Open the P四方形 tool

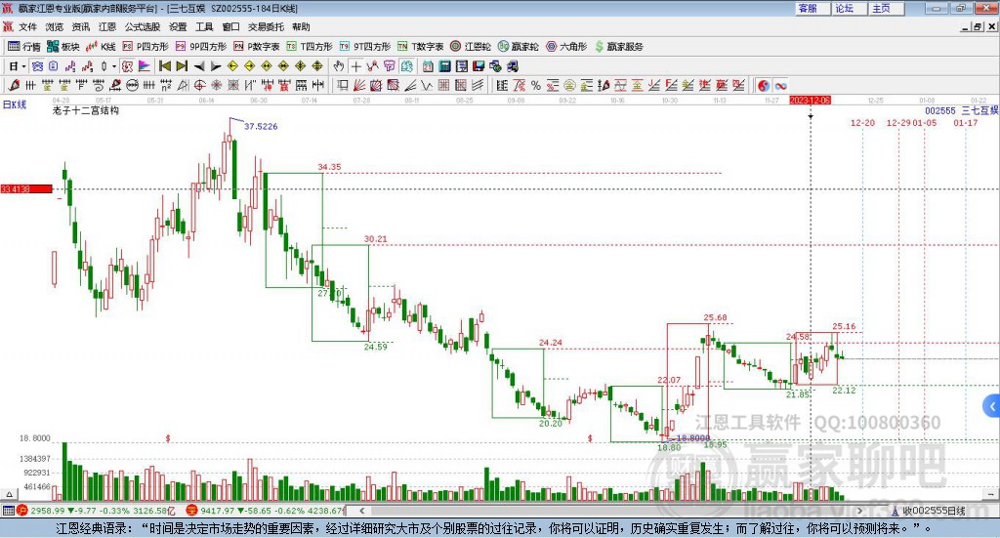click(146, 47)
